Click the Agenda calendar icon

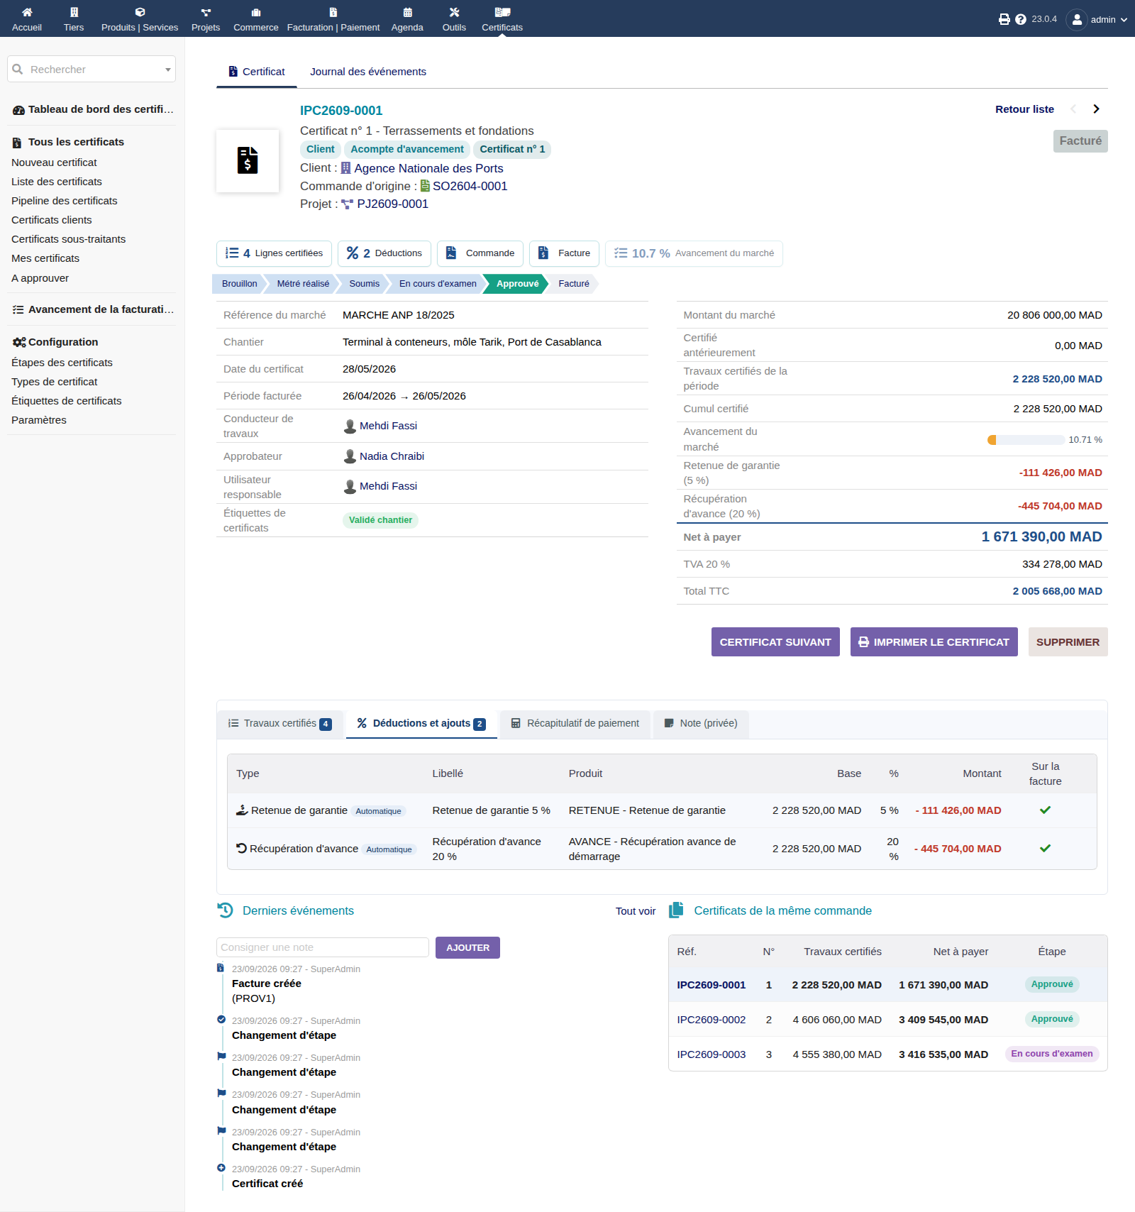[x=407, y=12]
